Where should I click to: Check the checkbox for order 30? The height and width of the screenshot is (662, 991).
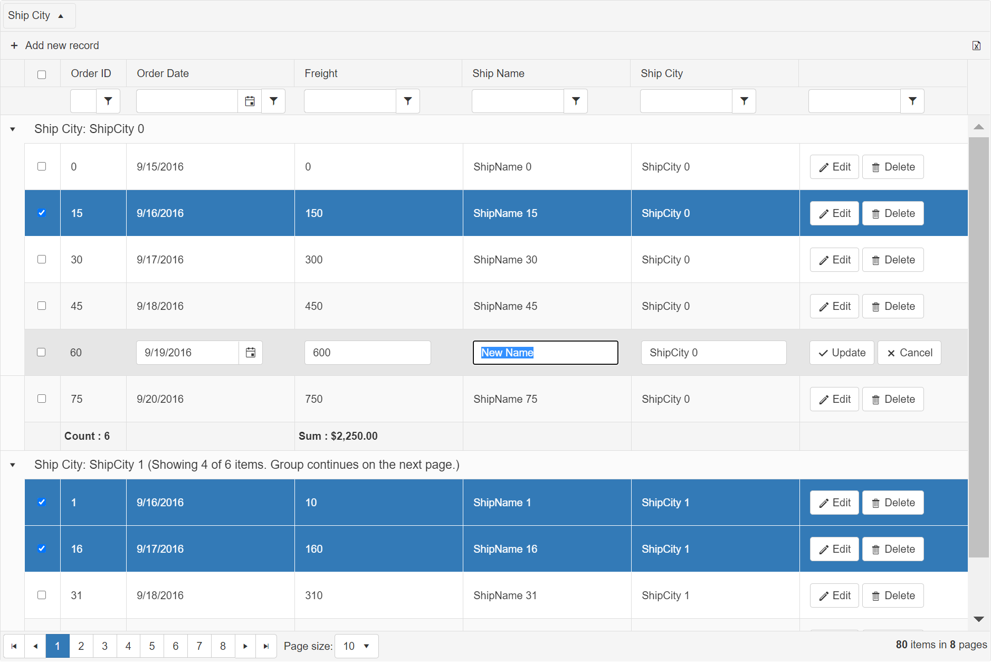point(42,259)
